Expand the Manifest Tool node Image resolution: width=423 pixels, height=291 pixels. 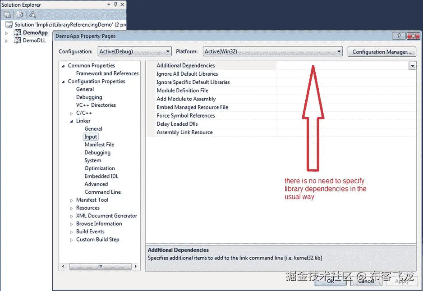(x=72, y=200)
